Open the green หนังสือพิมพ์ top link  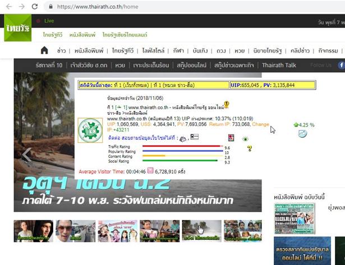coord(82,35)
